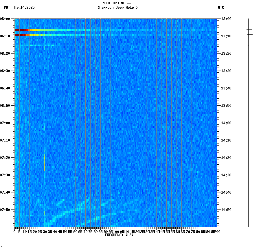The image size is (261, 250).
Task: Click the 100 Hz frequency tick label
Action: click(115, 231)
